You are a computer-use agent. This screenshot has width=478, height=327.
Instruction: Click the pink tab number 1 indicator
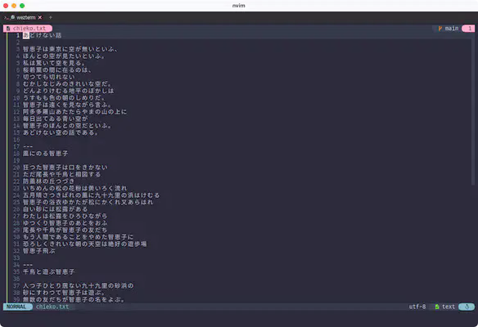click(x=468, y=29)
